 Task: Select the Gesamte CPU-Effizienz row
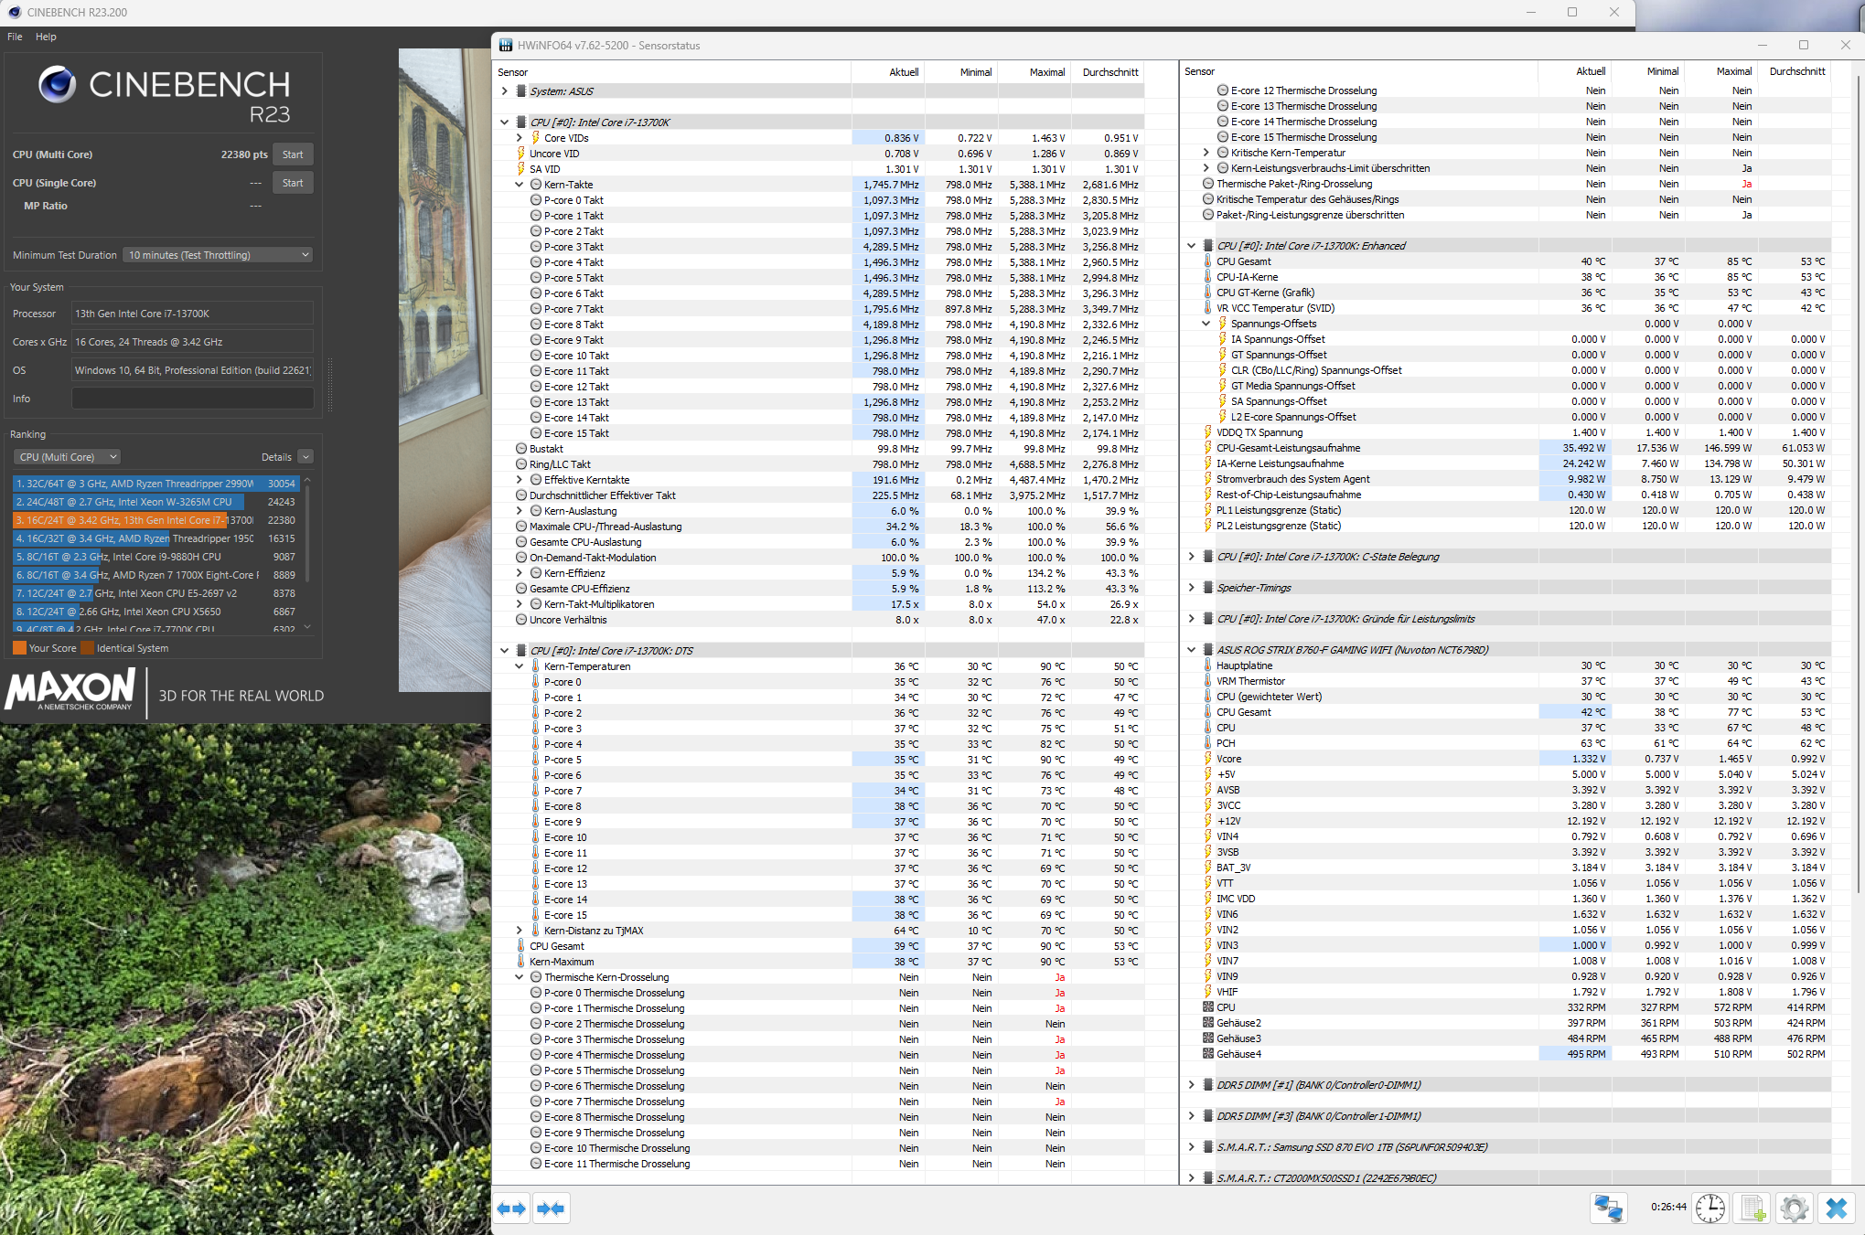coord(819,589)
